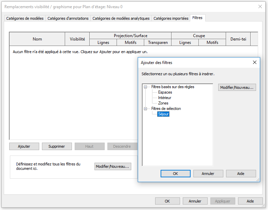
Task: Select the Intérieur filter
Action: pyautogui.click(x=165, y=98)
